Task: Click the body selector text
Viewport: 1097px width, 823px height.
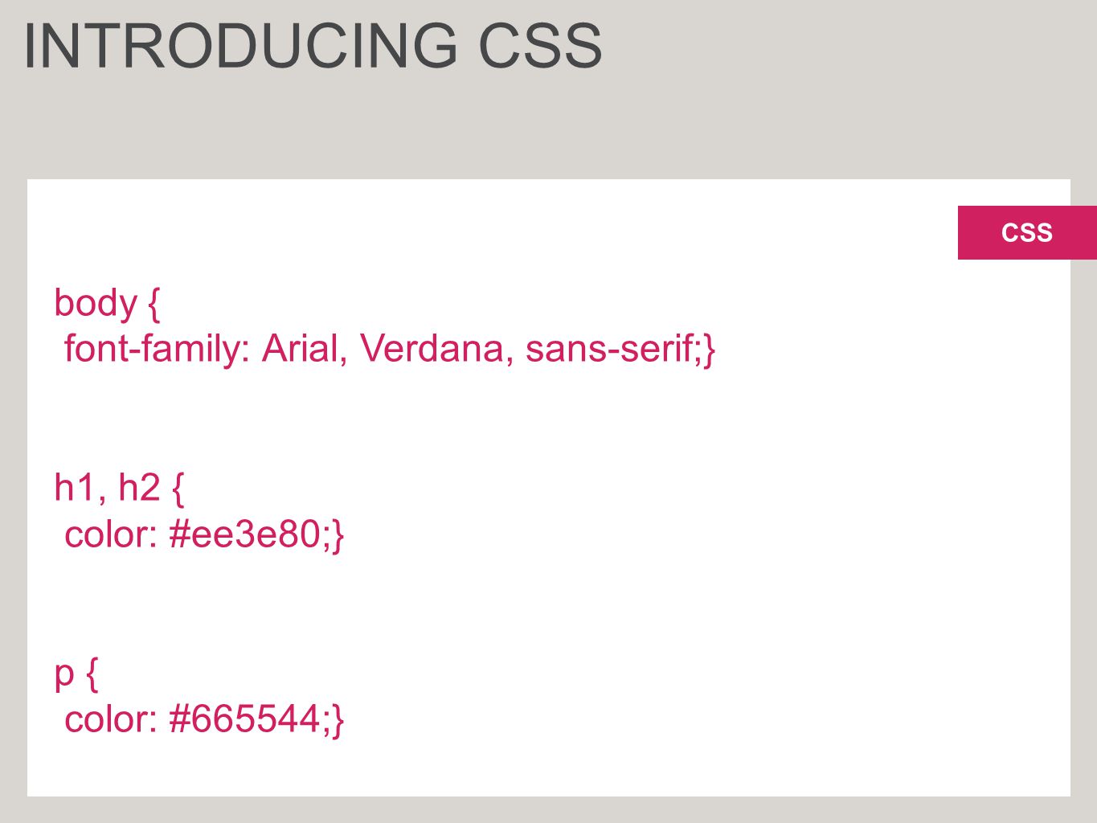Action: point(96,304)
